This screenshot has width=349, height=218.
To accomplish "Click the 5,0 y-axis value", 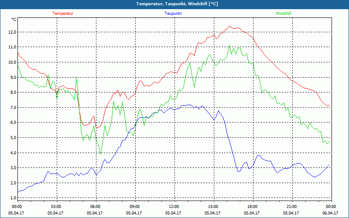I will 14,137.
